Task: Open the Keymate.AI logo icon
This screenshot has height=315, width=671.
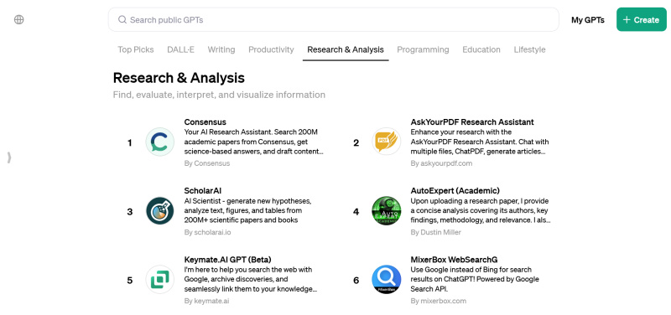Action: click(x=159, y=280)
